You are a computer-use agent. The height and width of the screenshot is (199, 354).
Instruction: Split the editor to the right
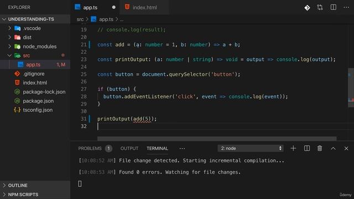tap(333, 7)
